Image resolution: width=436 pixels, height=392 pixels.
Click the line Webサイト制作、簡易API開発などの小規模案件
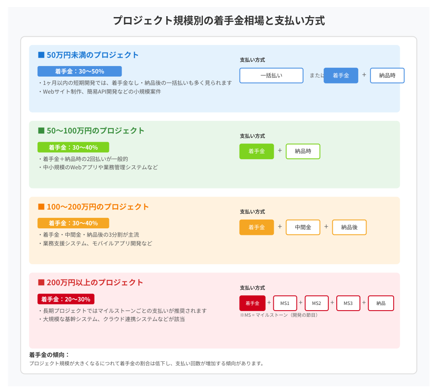pos(100,91)
